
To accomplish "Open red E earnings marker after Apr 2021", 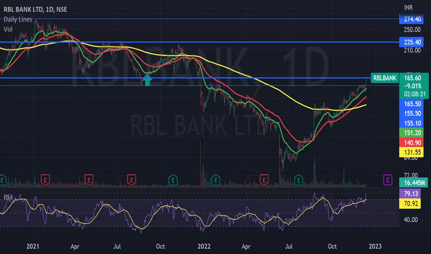I will pos(89,180).
